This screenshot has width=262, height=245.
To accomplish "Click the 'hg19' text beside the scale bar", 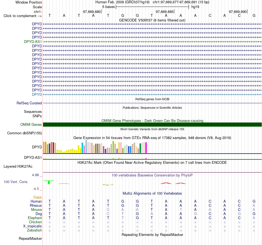I will pos(195,7).
